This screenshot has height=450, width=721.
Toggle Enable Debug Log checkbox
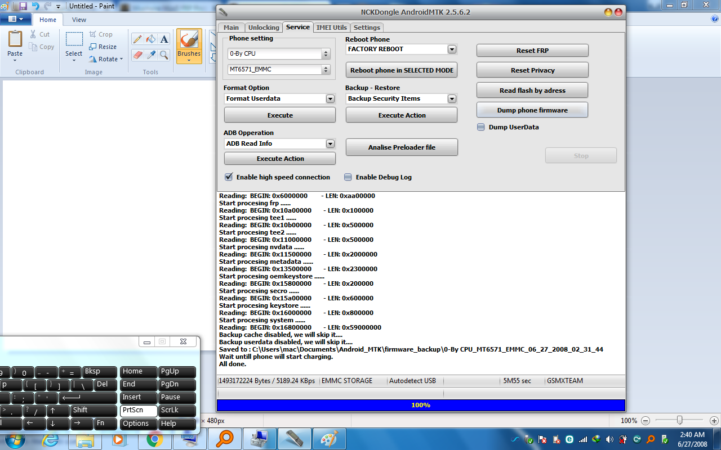coord(348,177)
